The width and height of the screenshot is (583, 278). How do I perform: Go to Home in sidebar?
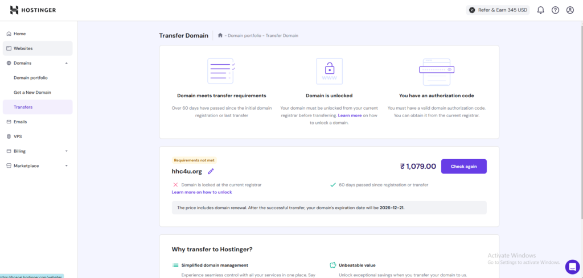[x=38, y=34]
